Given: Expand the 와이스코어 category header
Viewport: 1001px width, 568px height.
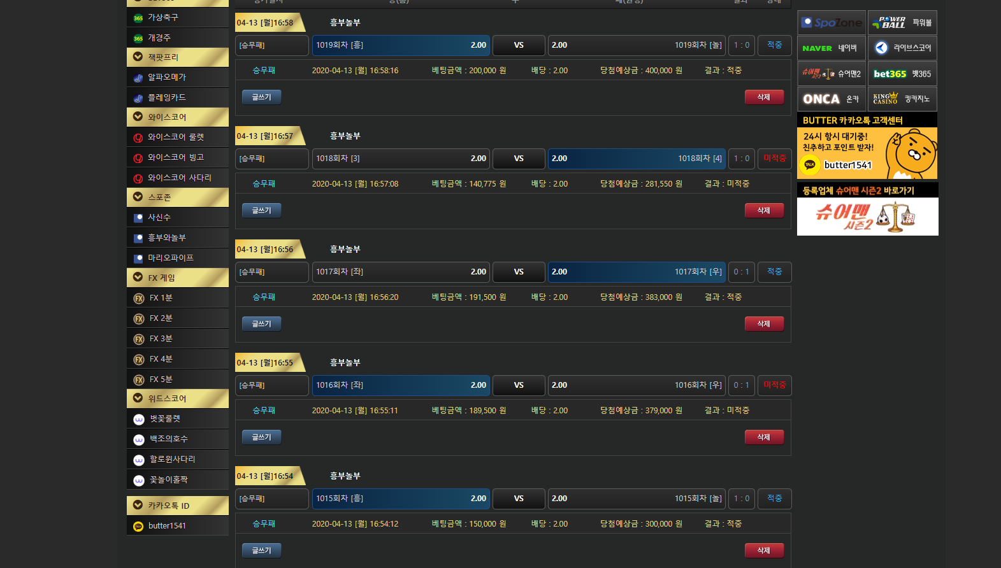Looking at the screenshot, I should (177, 117).
